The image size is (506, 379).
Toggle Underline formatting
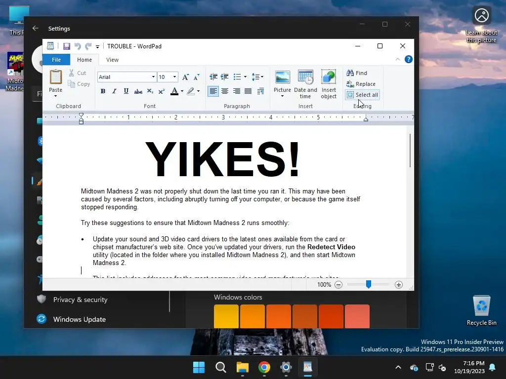click(126, 91)
